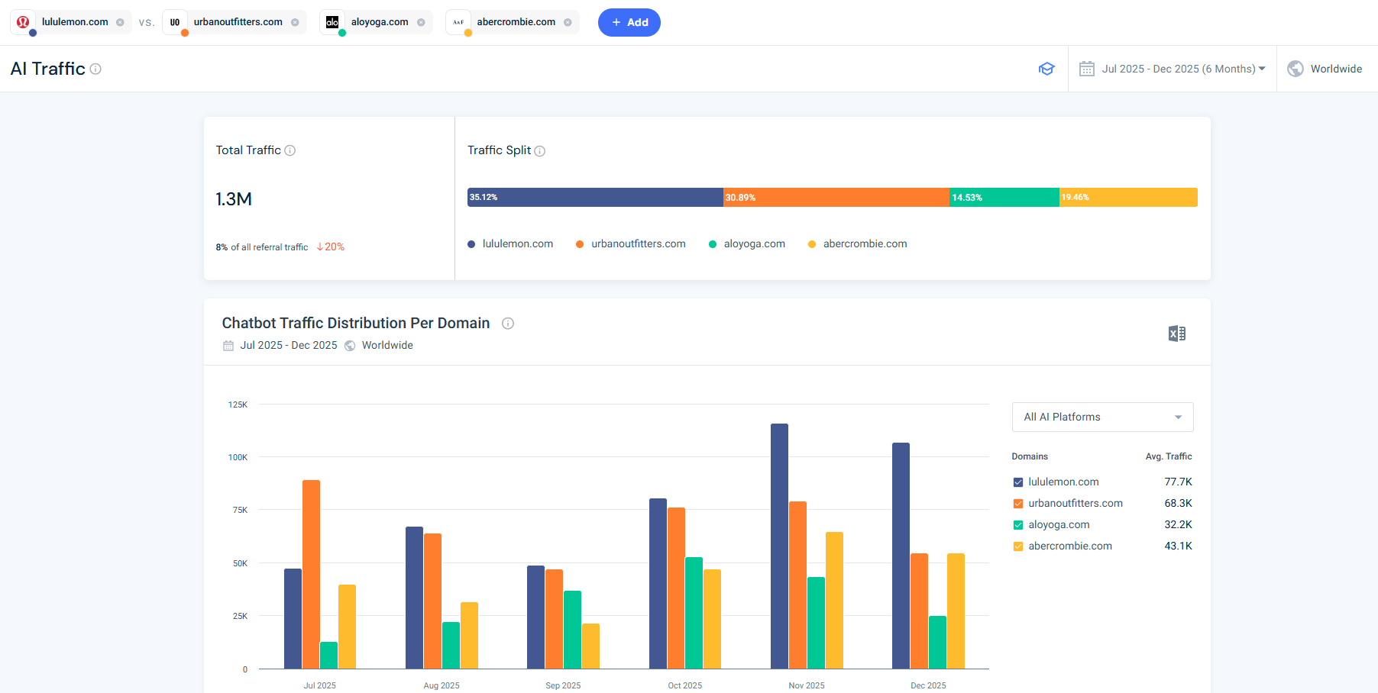
Task: Remove lululemon.com from the comparison
Action: pos(120,22)
